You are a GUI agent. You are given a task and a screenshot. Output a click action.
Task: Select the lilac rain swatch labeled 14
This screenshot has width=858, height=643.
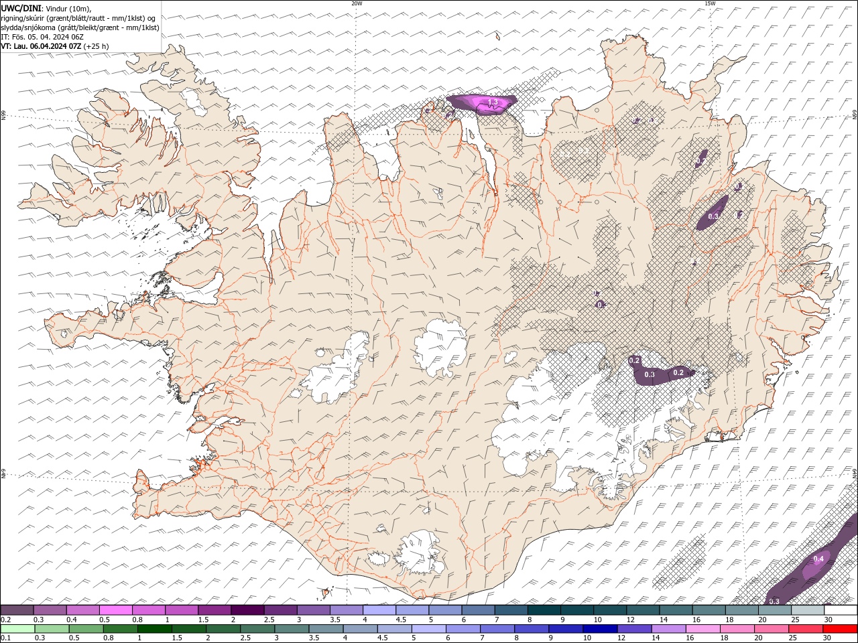[668, 629]
